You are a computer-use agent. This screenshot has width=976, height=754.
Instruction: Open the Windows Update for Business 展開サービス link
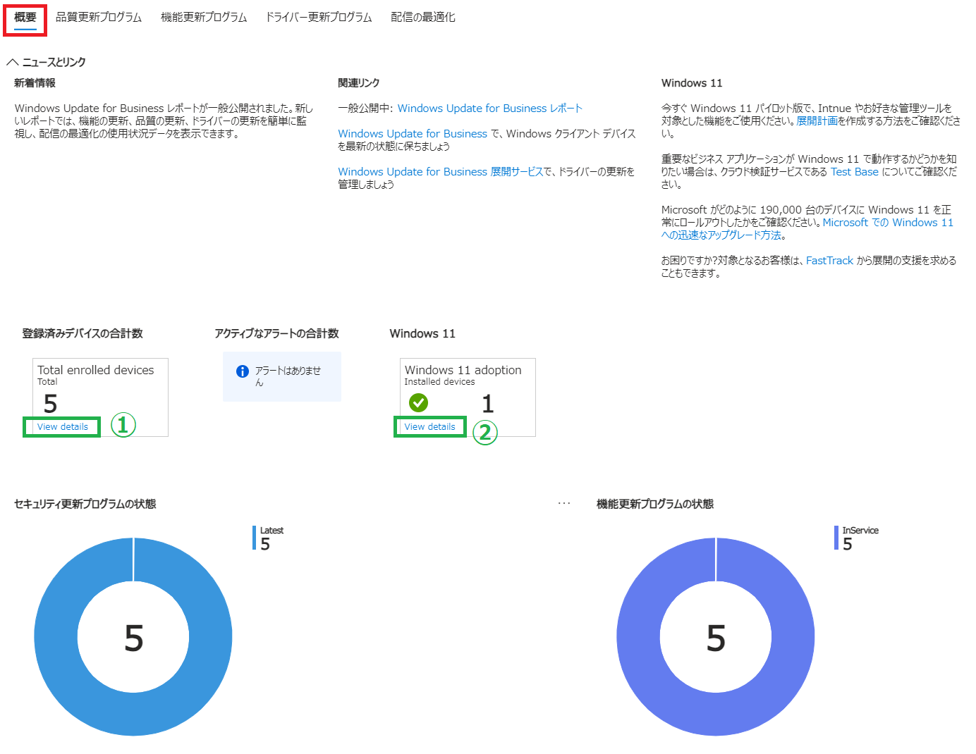coord(441,172)
